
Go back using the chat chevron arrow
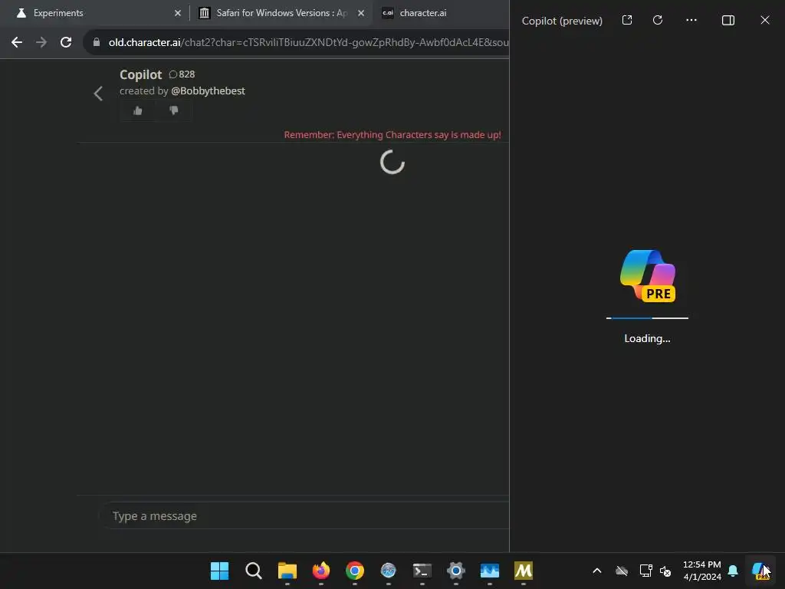tap(98, 93)
